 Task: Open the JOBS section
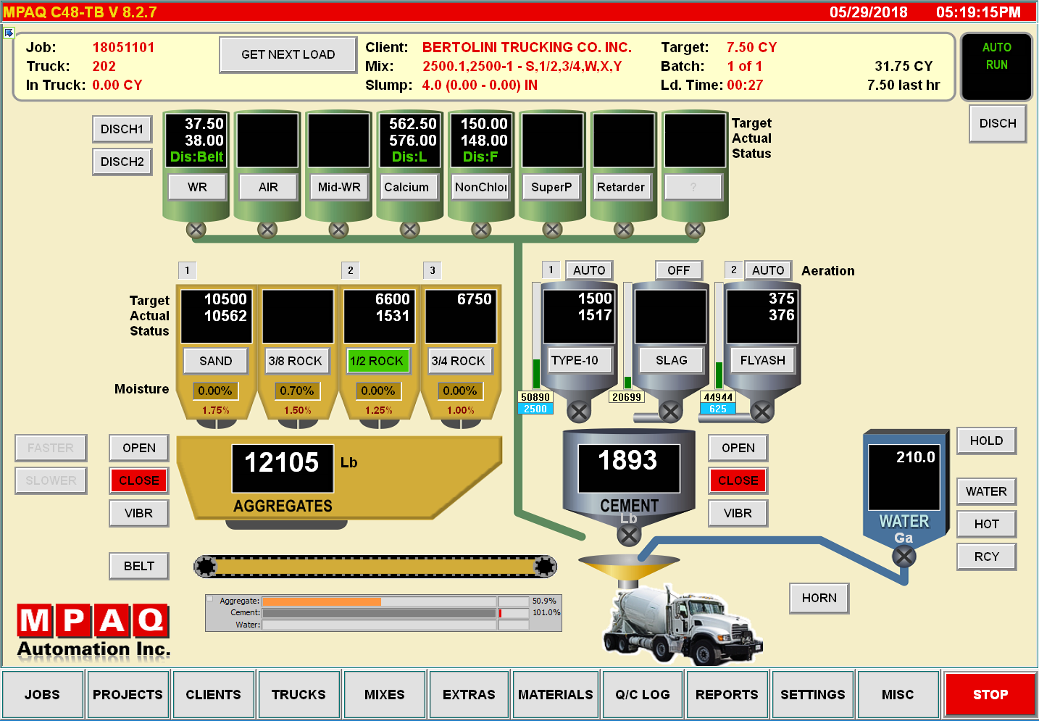click(43, 694)
